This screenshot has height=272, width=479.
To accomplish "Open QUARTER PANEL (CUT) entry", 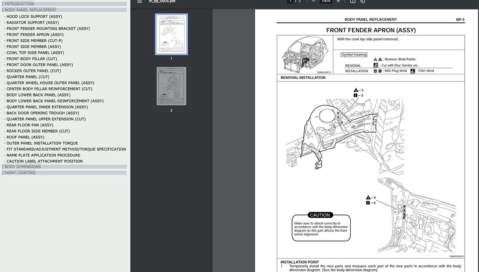I will tap(28, 77).
